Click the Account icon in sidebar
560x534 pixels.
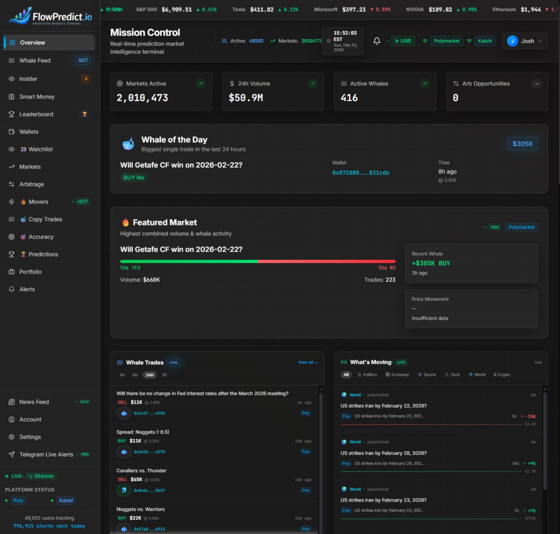(11, 419)
